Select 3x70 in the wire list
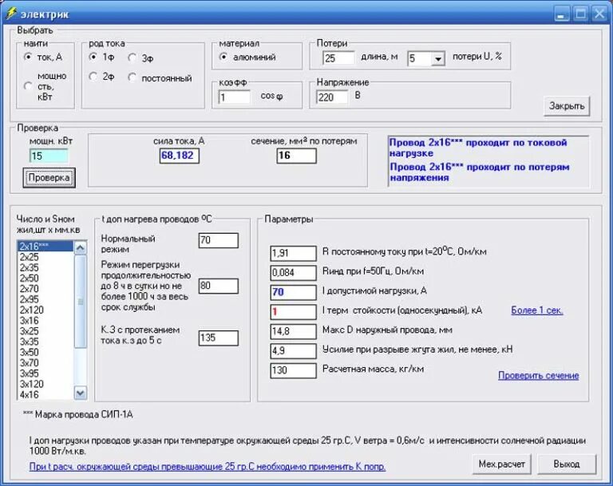The width and height of the screenshot is (613, 486). 45,362
